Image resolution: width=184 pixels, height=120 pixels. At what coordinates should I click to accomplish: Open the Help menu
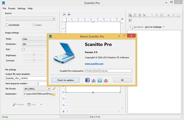pyautogui.click(x=30, y=8)
